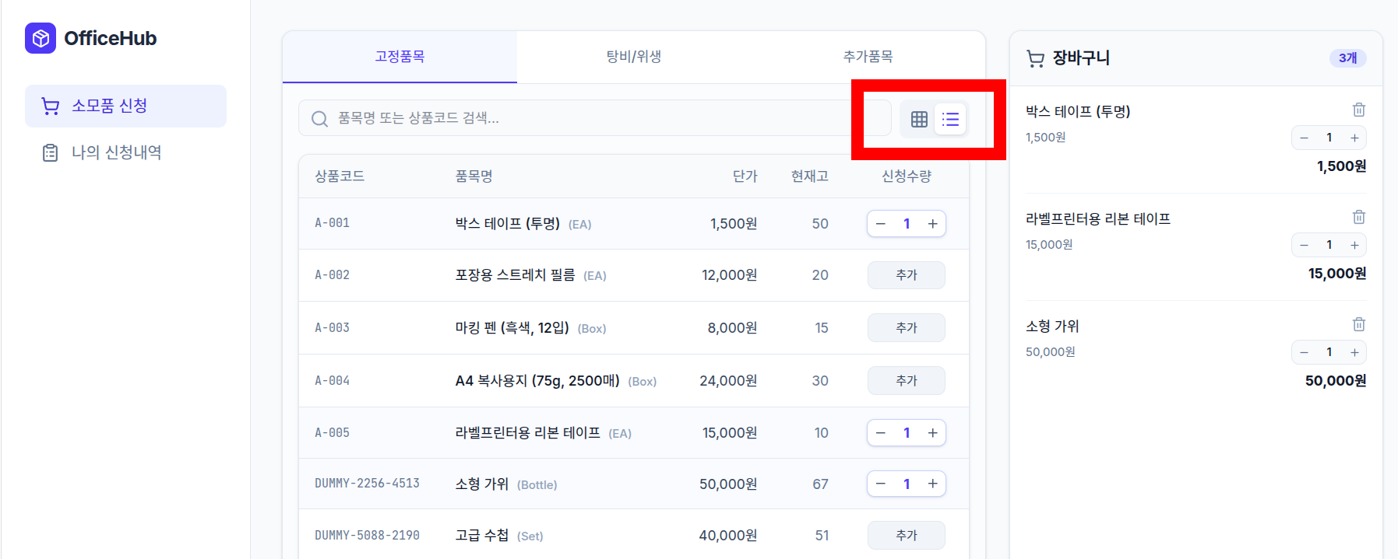Click 소형 가위 name in cart
The image size is (1398, 559).
1052,327
